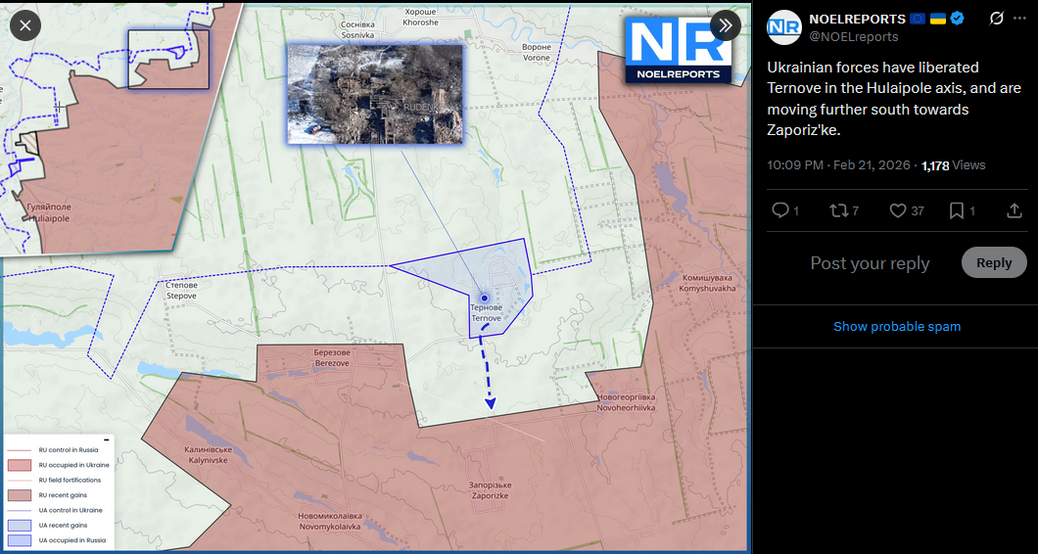This screenshot has height=554, width=1038.
Task: Click the Stepove label on map
Action: [x=181, y=291]
